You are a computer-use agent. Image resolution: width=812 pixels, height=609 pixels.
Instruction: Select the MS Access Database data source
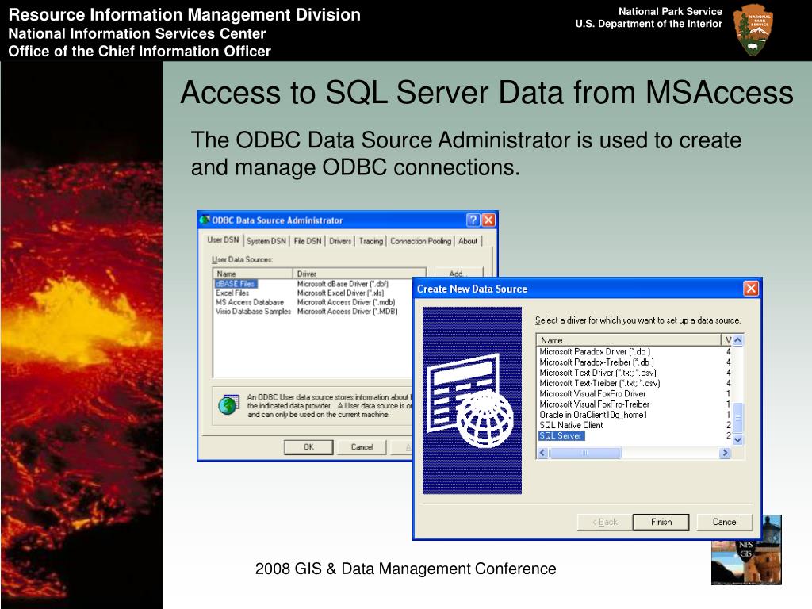(250, 302)
